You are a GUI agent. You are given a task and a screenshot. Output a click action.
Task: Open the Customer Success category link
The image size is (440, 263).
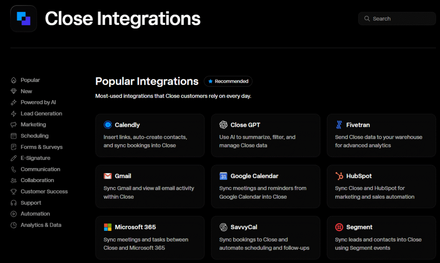click(44, 191)
